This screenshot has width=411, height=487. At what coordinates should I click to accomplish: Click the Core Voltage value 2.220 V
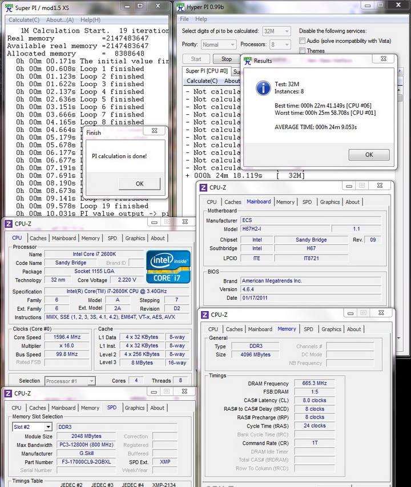[x=127, y=280]
